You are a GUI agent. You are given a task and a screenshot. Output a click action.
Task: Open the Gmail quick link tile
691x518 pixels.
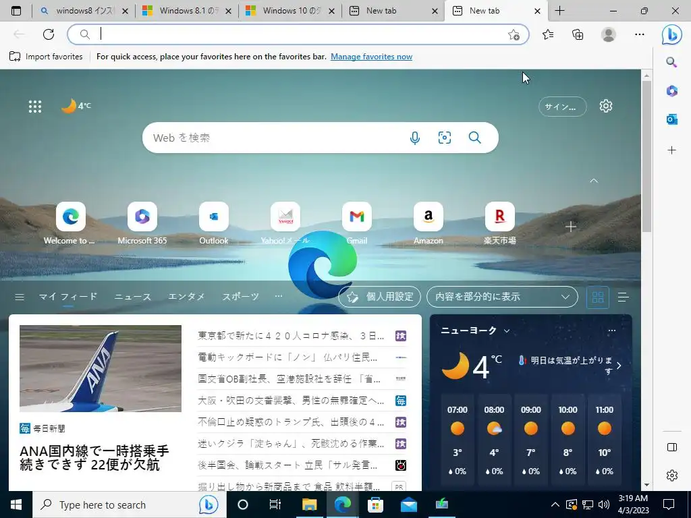click(356, 223)
